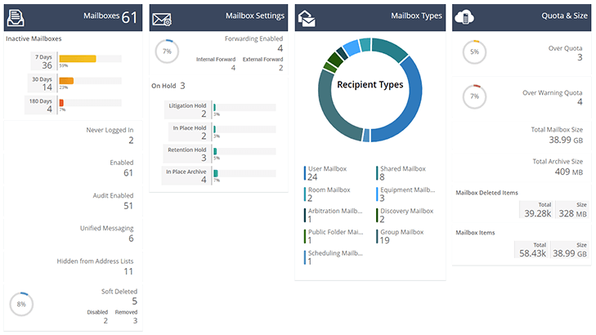This screenshot has height=335, width=596.
Task: Click the Forwarding Enabled 7% circle gauge
Action: tap(167, 52)
